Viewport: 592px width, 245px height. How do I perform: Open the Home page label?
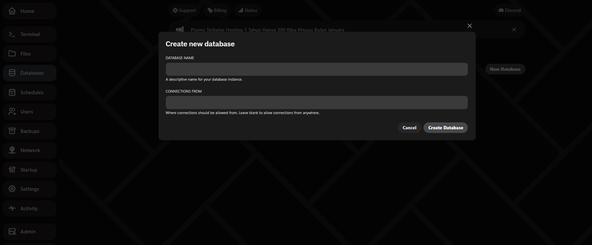(27, 11)
